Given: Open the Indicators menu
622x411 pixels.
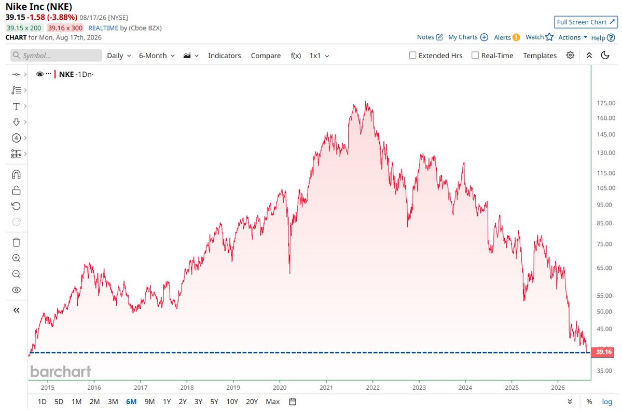Looking at the screenshot, I should click(225, 56).
